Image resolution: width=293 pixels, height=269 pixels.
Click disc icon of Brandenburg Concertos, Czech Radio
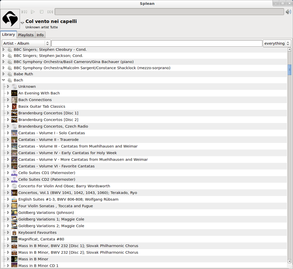pyautogui.click(x=14, y=126)
